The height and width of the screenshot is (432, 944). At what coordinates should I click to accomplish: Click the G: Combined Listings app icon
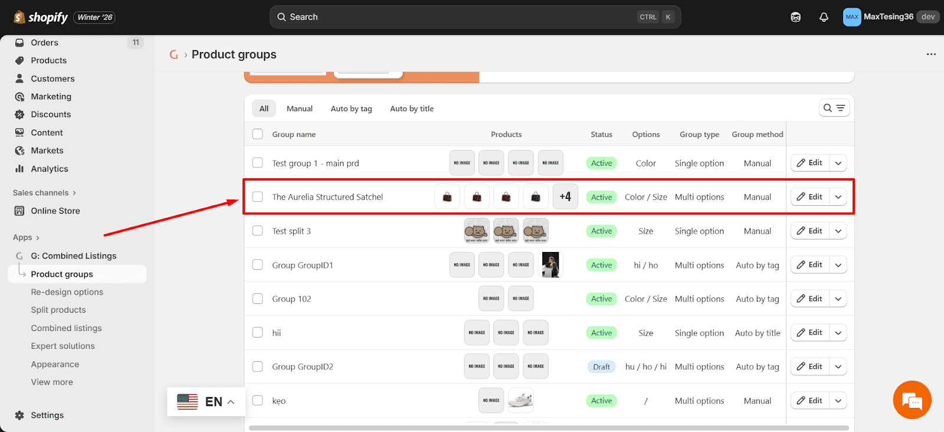19,256
